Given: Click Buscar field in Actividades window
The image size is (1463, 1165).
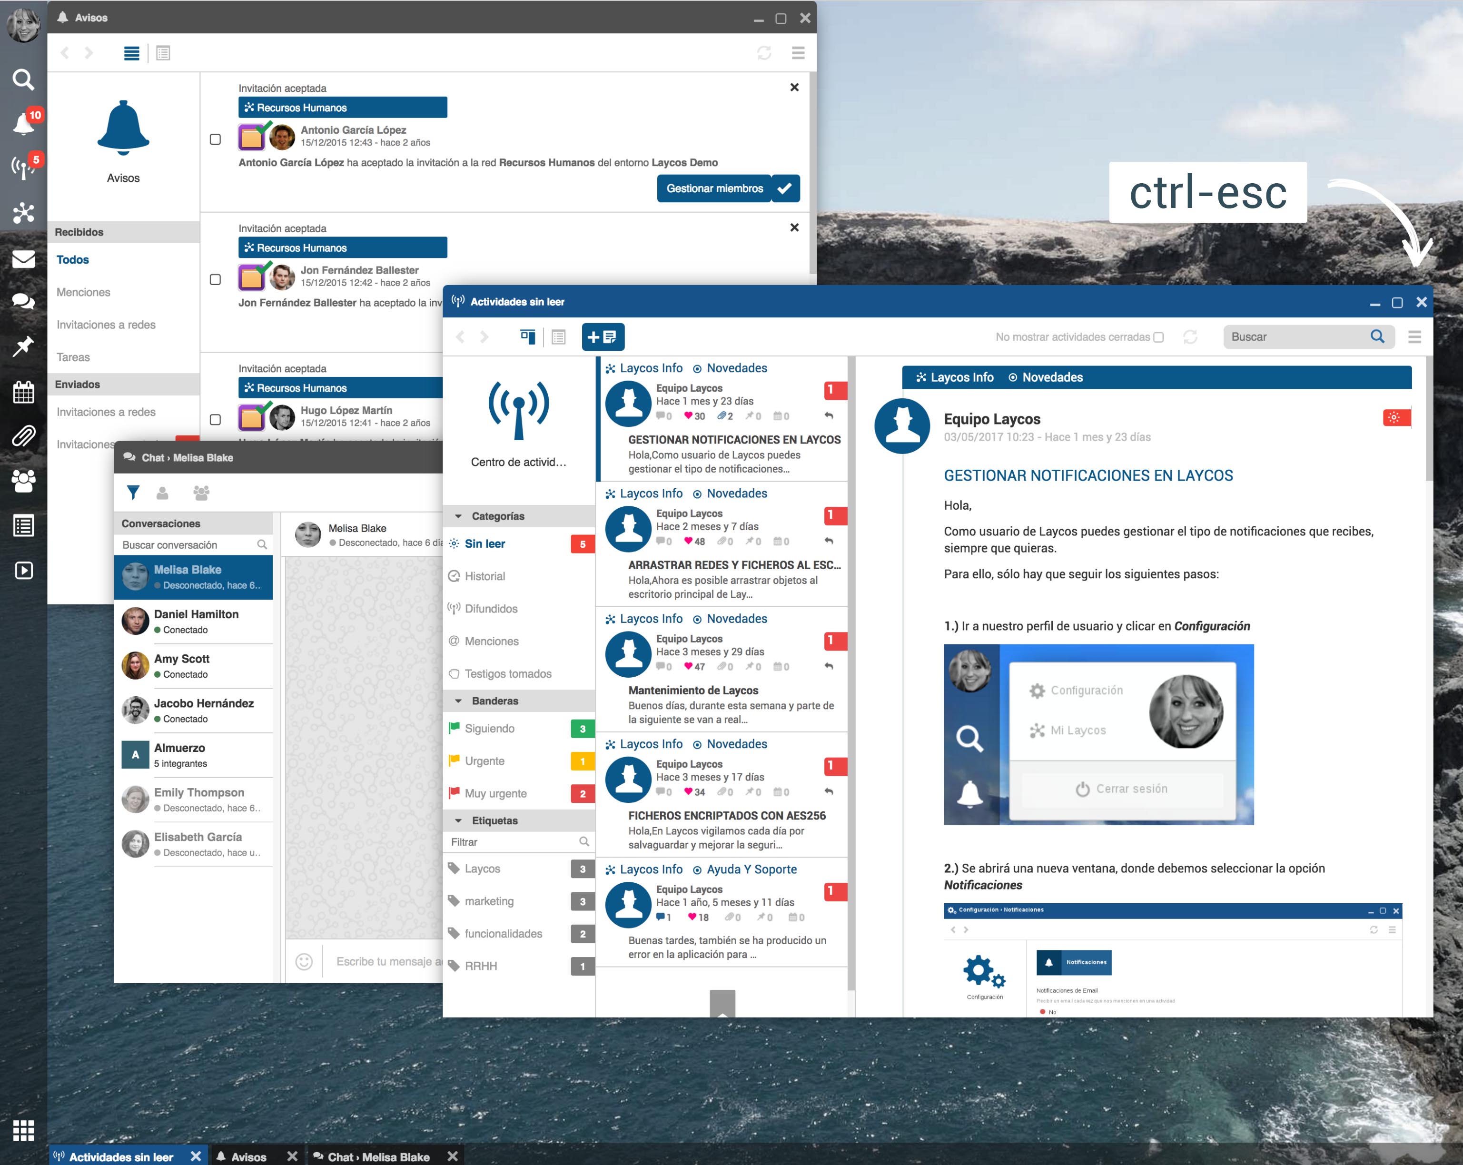Looking at the screenshot, I should pyautogui.click(x=1308, y=336).
